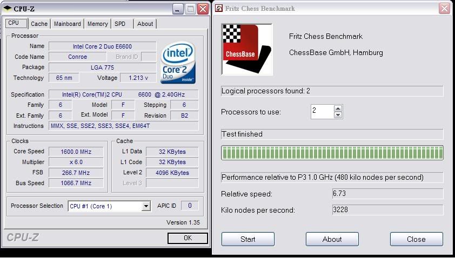The height and width of the screenshot is (258, 455).
Task: Click the Level 2 value '4096 KBytes'
Action: point(172,173)
